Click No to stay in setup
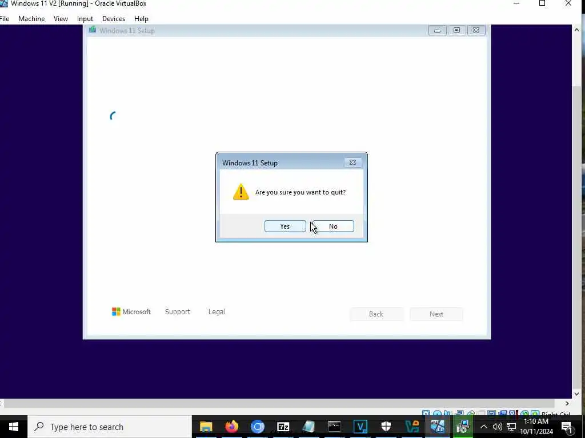585x438 pixels. [x=333, y=226]
